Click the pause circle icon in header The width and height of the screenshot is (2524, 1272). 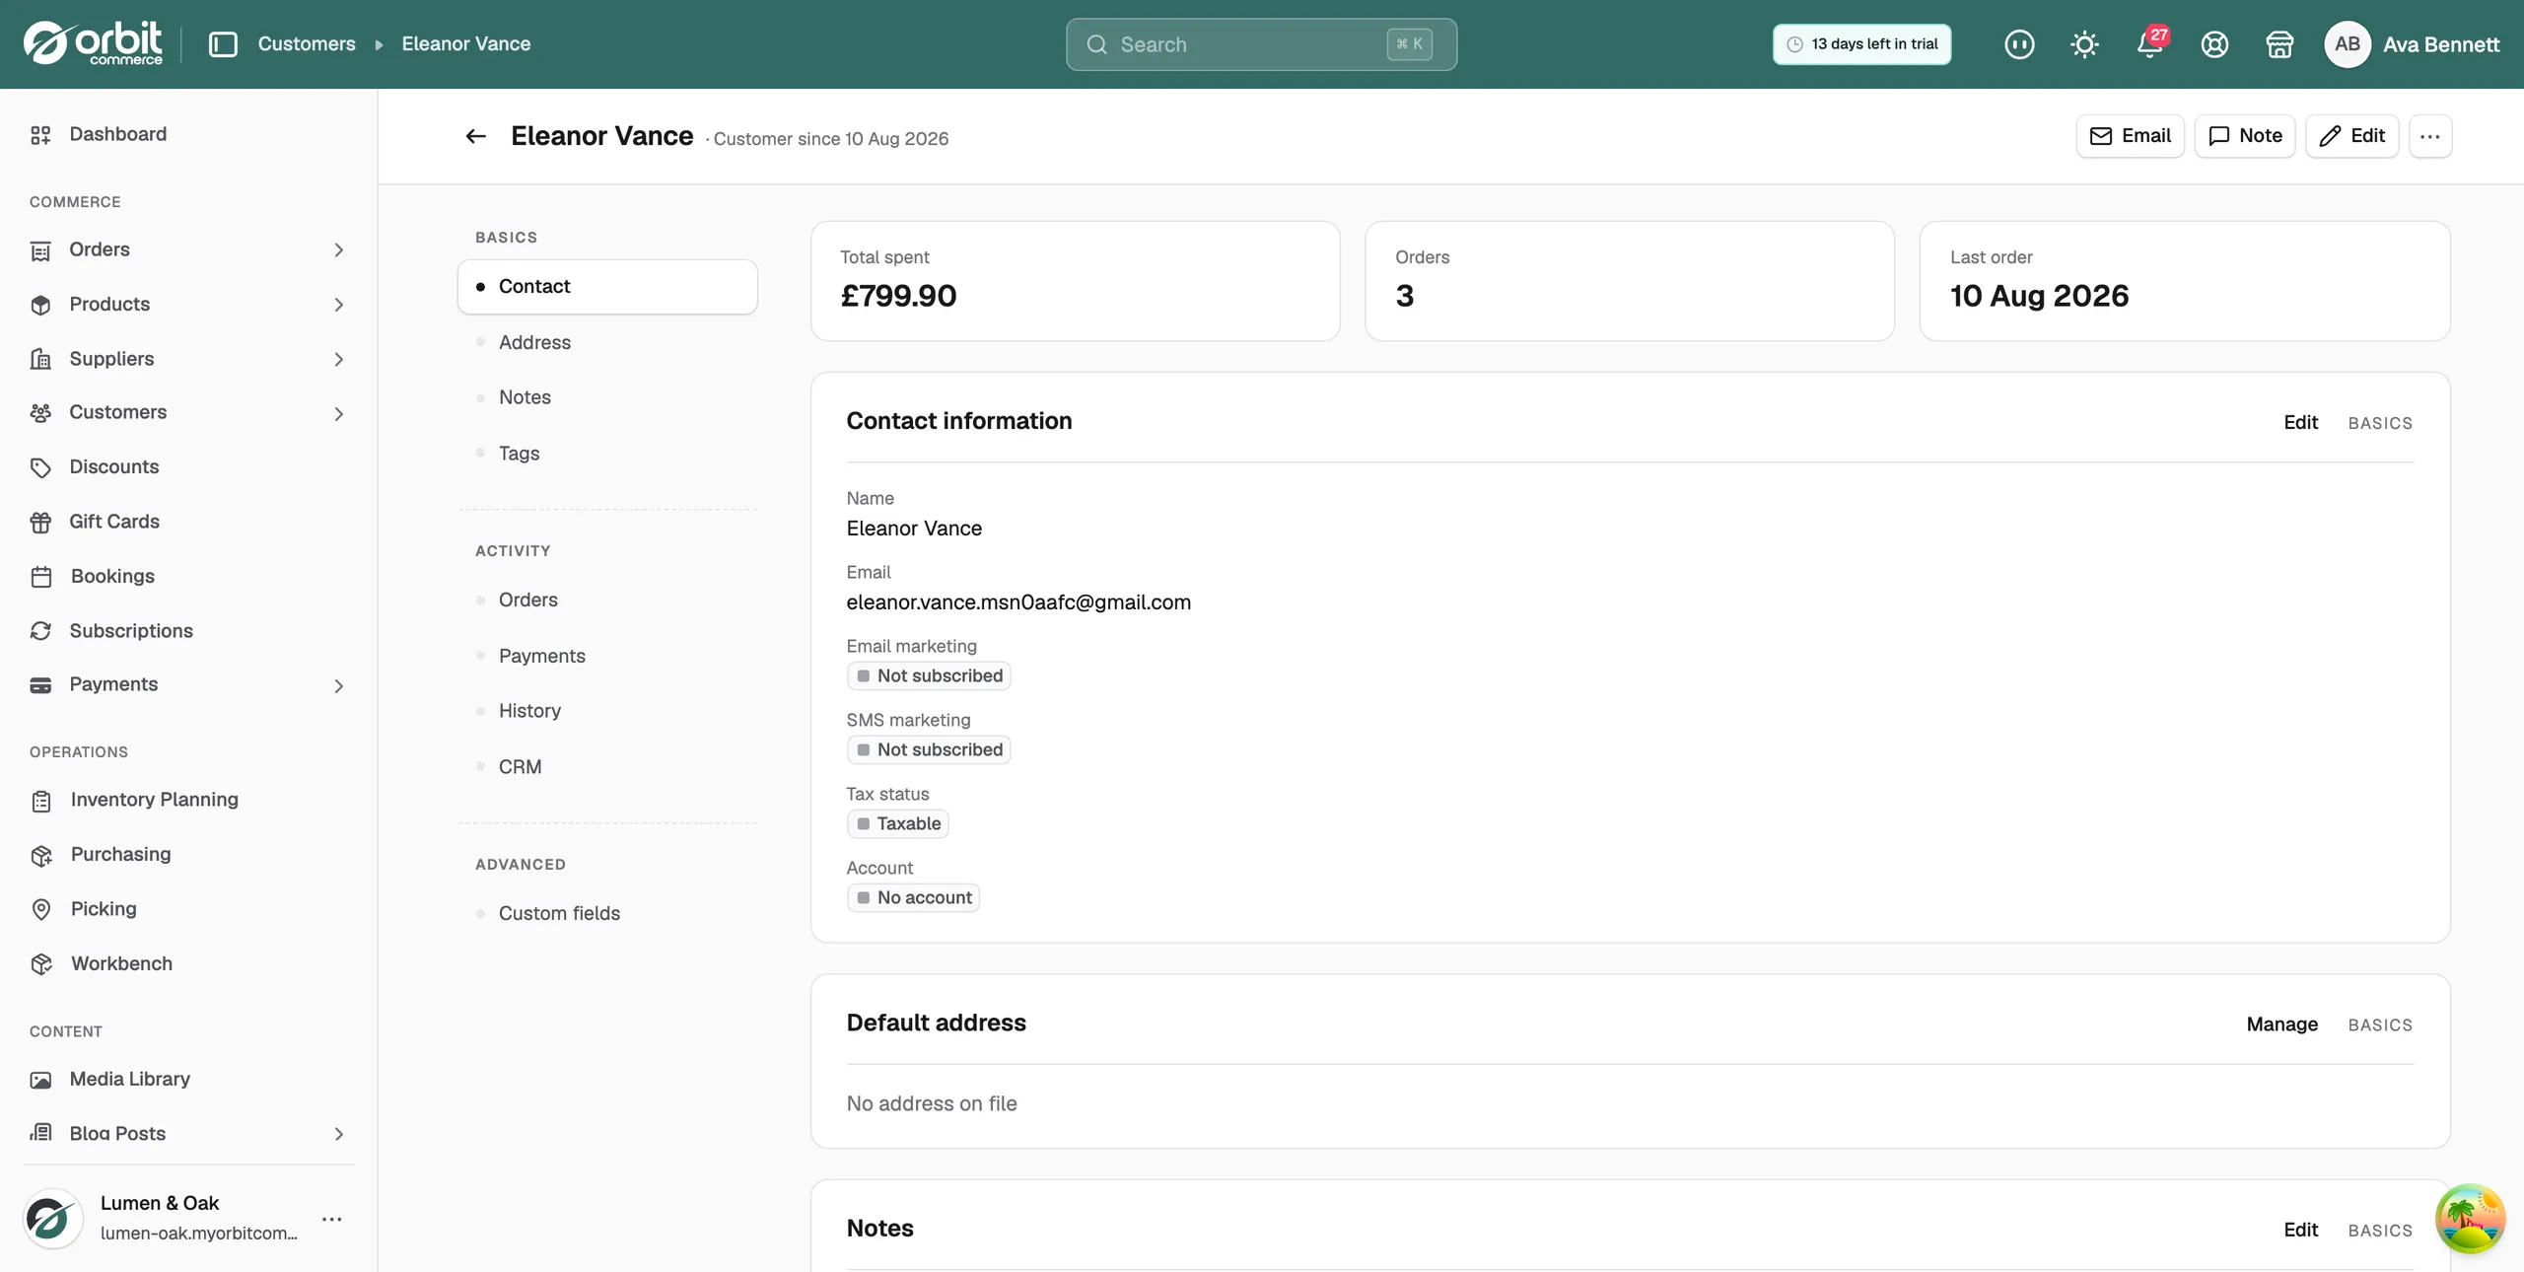[x=2019, y=44]
